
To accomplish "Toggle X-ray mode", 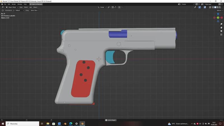I will point(210,7).
